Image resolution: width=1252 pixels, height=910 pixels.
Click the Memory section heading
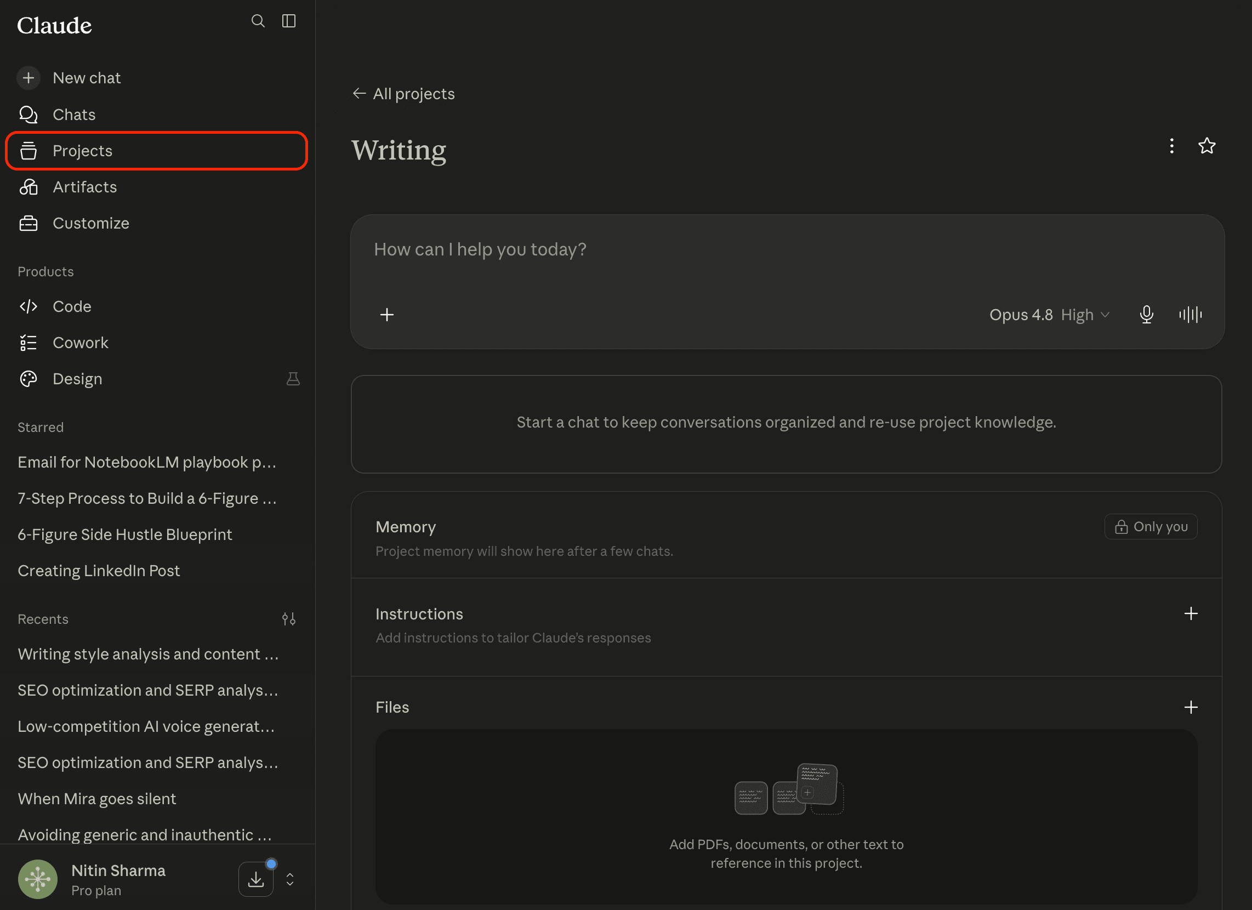(406, 527)
